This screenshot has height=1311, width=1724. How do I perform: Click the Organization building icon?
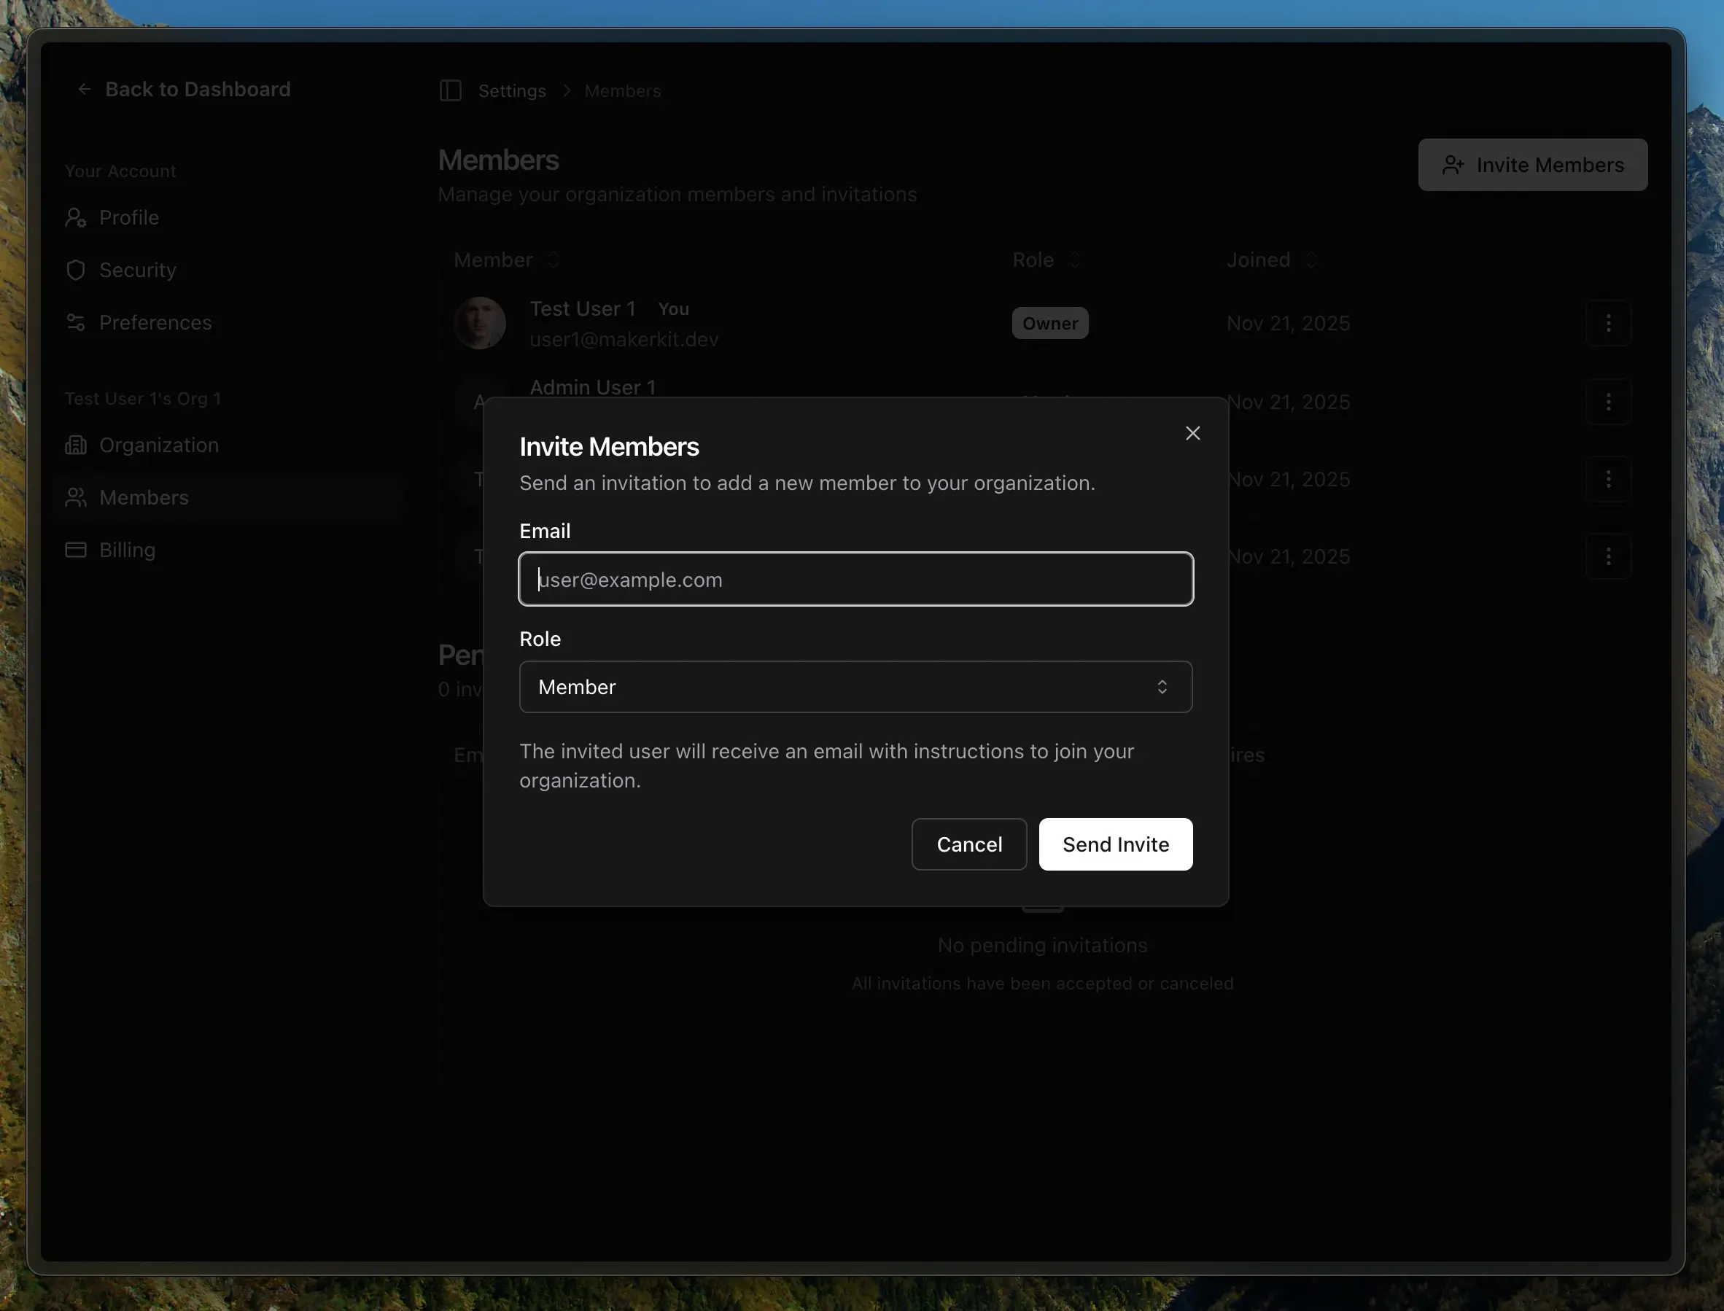click(x=76, y=445)
